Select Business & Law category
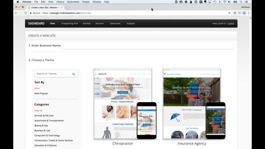 click(x=42, y=131)
